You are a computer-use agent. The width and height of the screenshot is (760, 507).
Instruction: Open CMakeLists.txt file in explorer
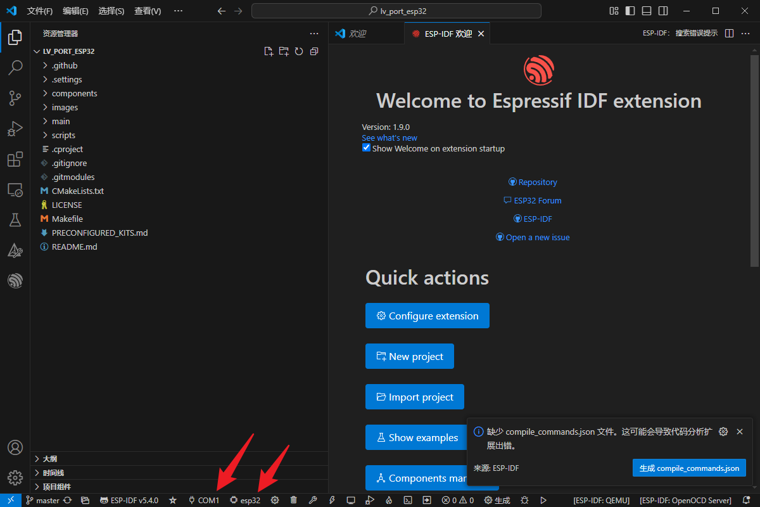[179, 191]
